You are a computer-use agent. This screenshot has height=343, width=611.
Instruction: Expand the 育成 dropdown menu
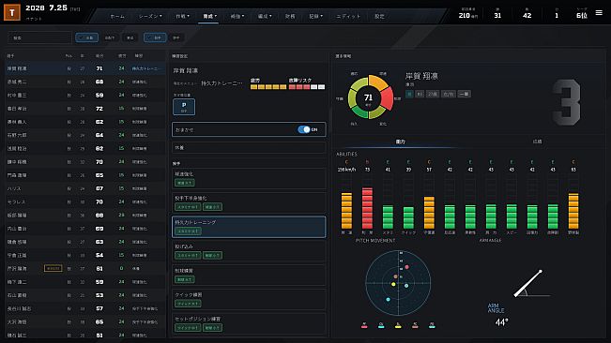coord(209,16)
